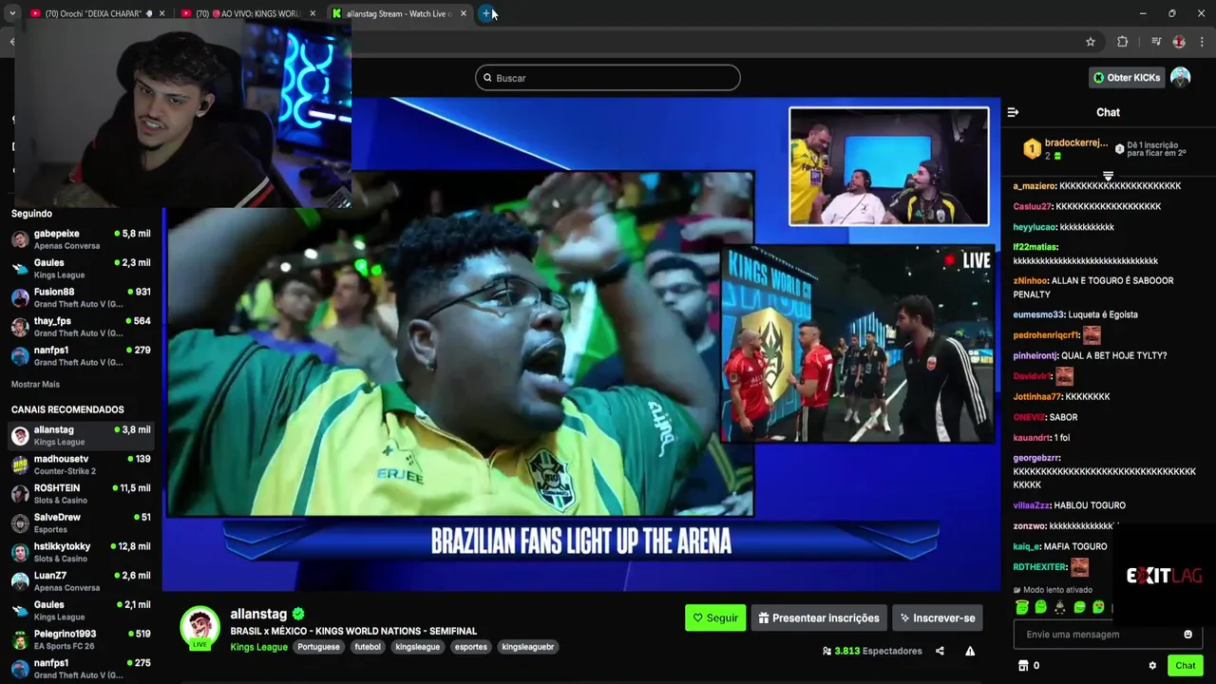Click Presentear inscrições button
The height and width of the screenshot is (684, 1216).
(x=819, y=617)
